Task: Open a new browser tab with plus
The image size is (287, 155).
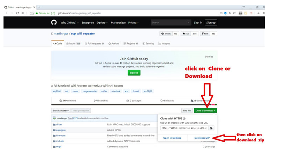Action: 39,7
